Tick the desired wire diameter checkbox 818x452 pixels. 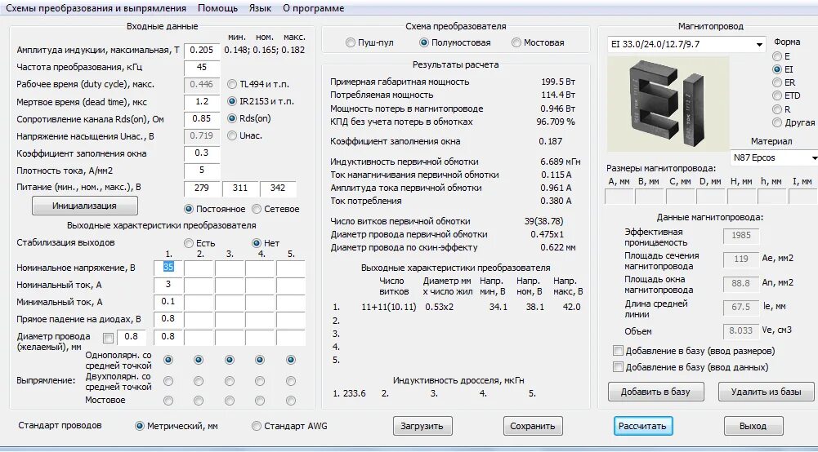point(108,339)
